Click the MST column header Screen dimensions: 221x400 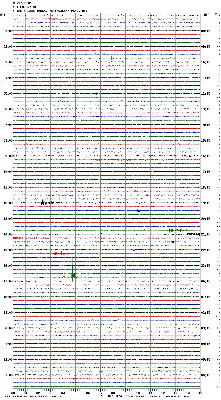pyautogui.click(x=3, y=15)
